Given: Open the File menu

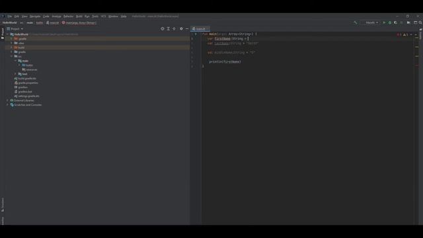Looking at the screenshot, I should click(10, 17).
